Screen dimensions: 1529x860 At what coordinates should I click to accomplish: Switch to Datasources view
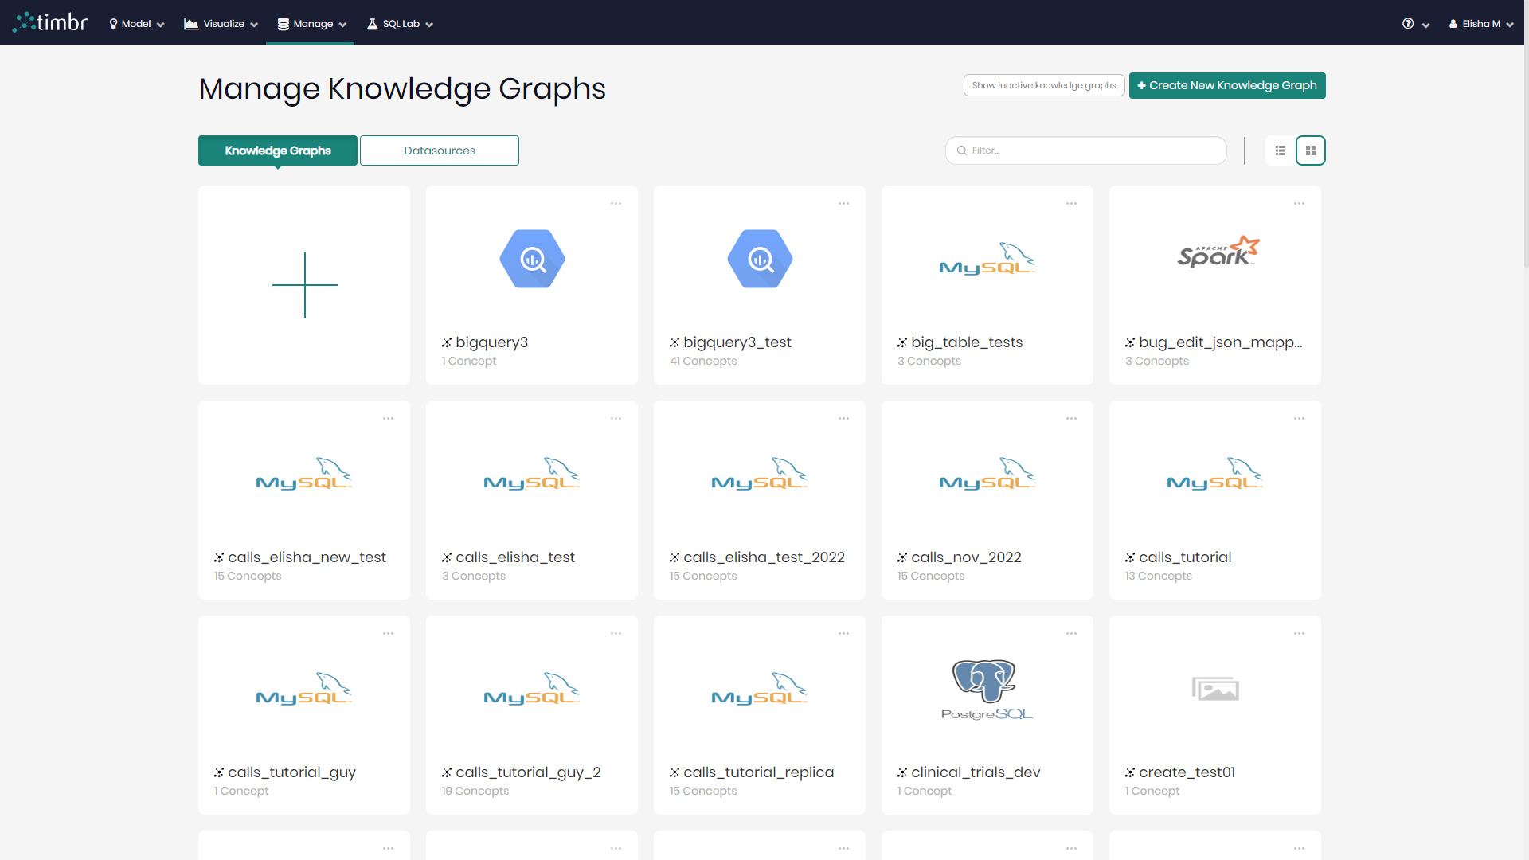(439, 150)
